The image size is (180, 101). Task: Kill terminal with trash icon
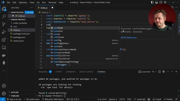pyautogui.click(x=164, y=72)
